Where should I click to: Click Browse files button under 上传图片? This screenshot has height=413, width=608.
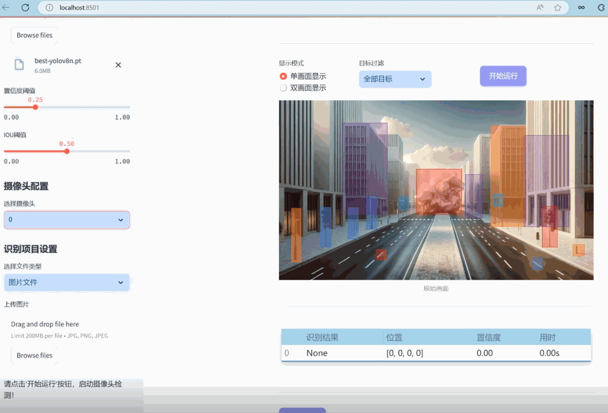pyautogui.click(x=34, y=355)
